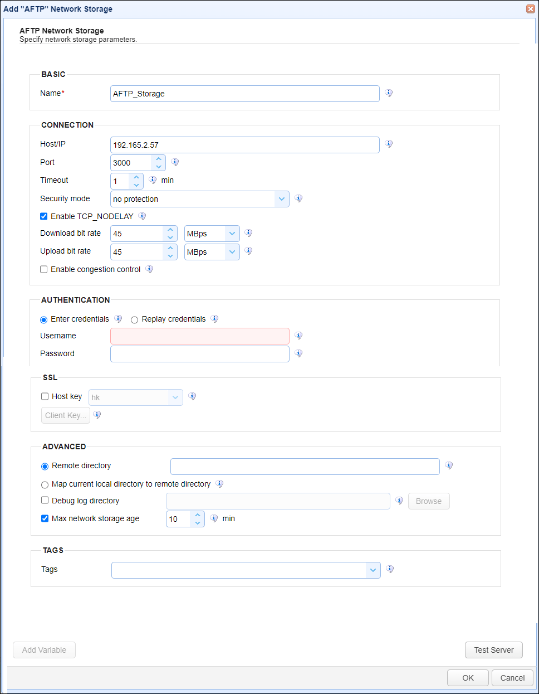
Task: Click the Add Variable button
Action: pos(43,649)
